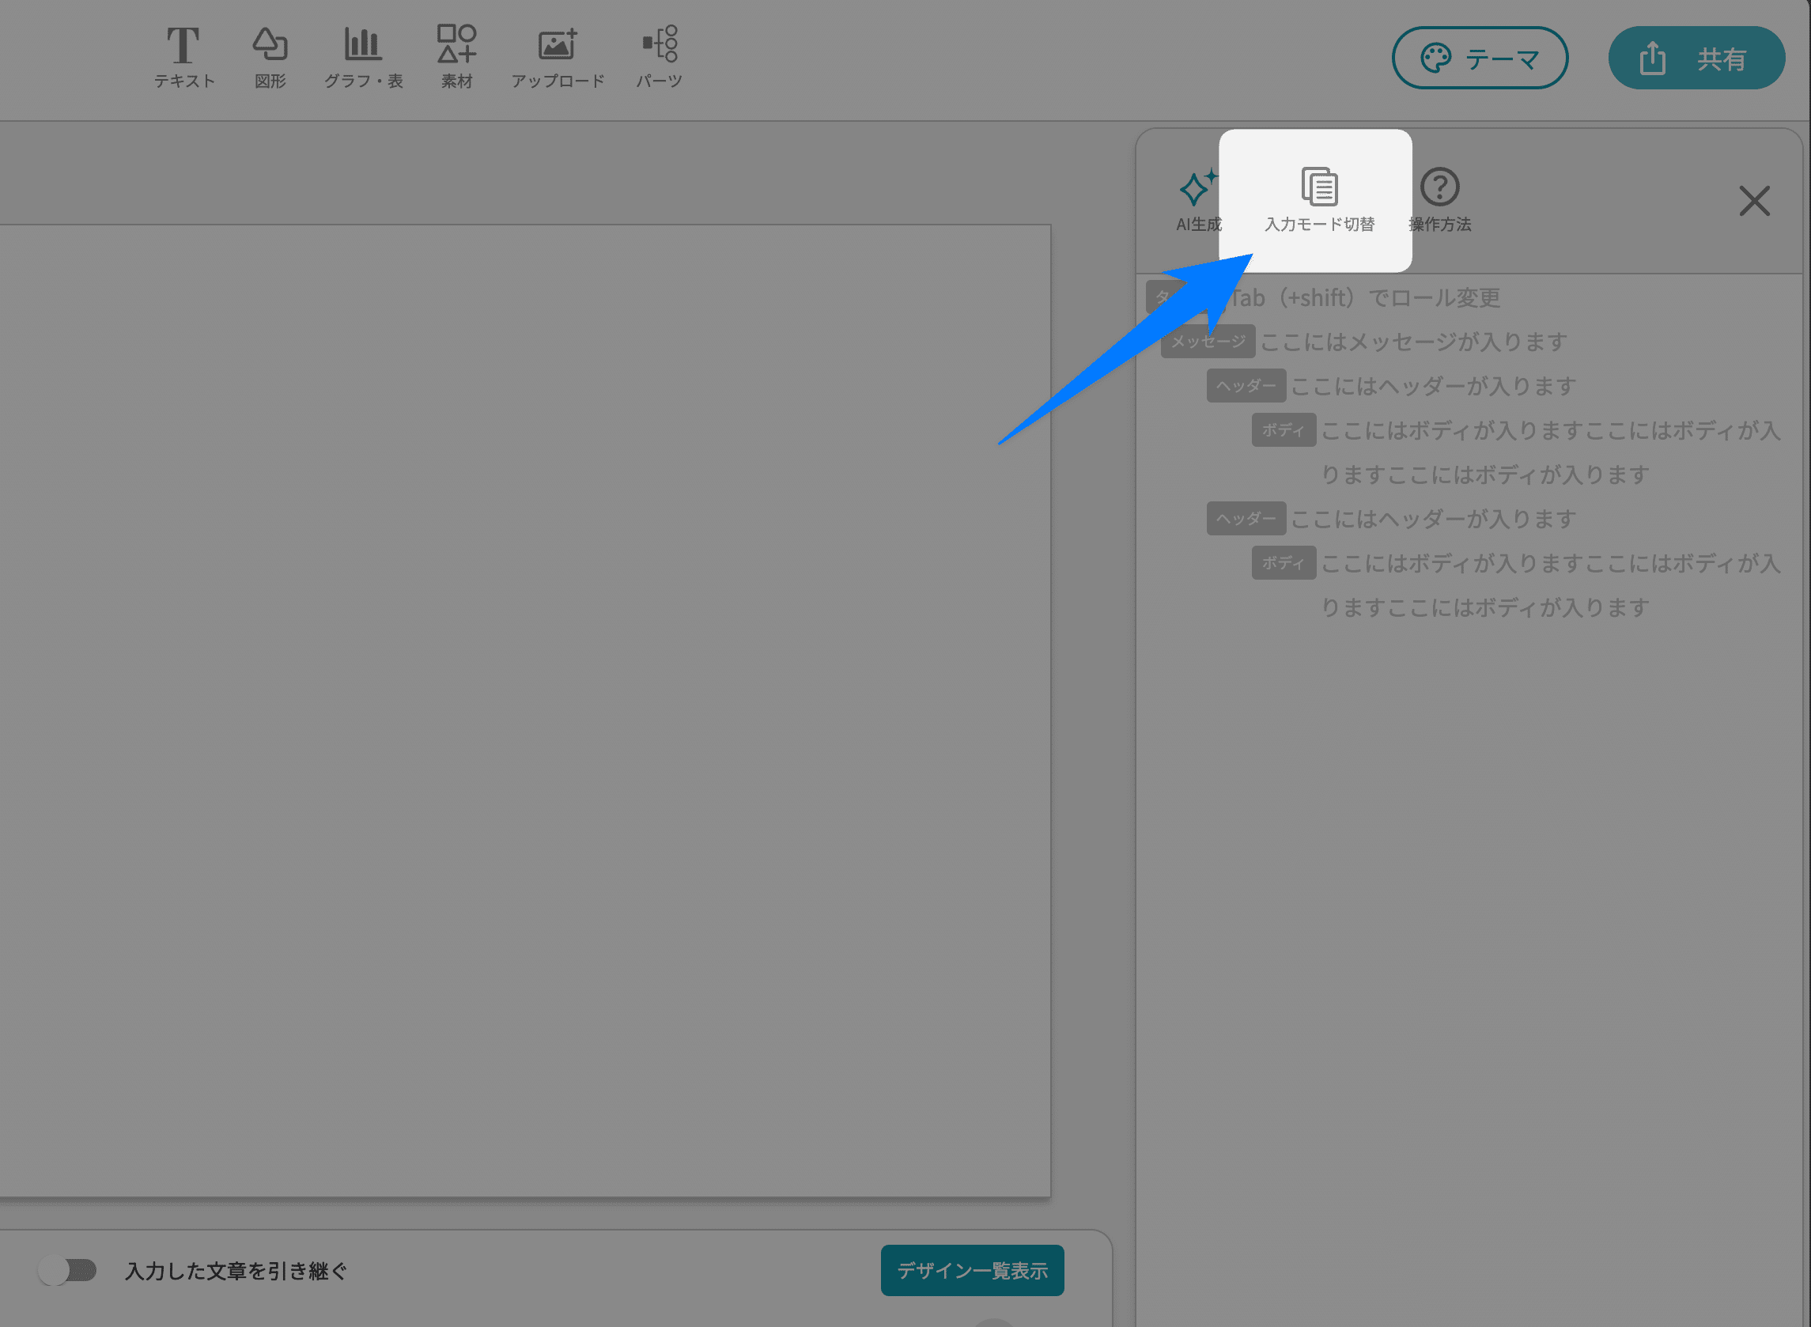Click the 共有 share button

coord(1696,58)
